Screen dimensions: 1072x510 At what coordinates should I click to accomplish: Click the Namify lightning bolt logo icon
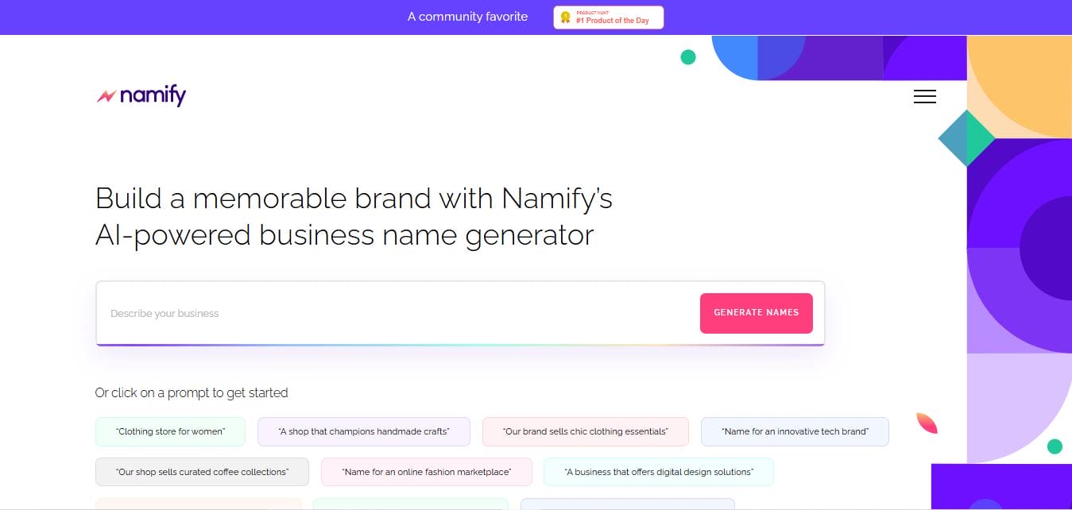coord(108,95)
